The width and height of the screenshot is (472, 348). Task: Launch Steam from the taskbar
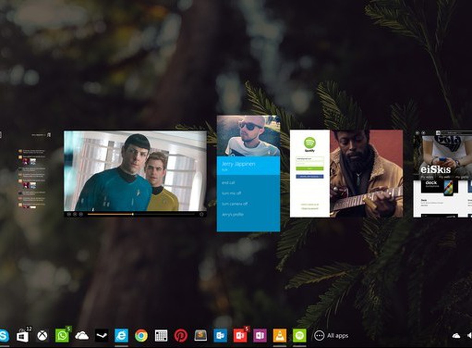[101, 336]
